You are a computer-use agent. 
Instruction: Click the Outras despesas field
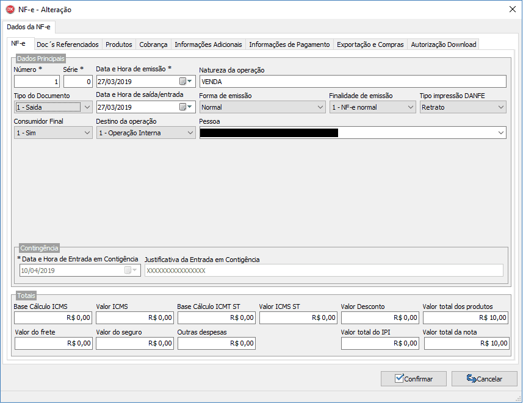tap(217, 344)
